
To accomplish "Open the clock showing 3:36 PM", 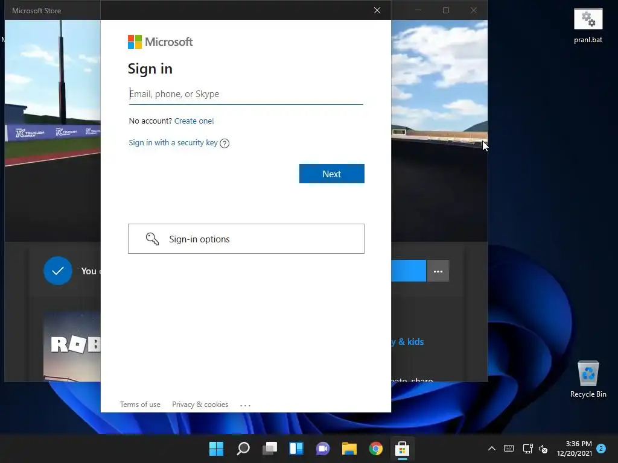I will tap(575, 449).
